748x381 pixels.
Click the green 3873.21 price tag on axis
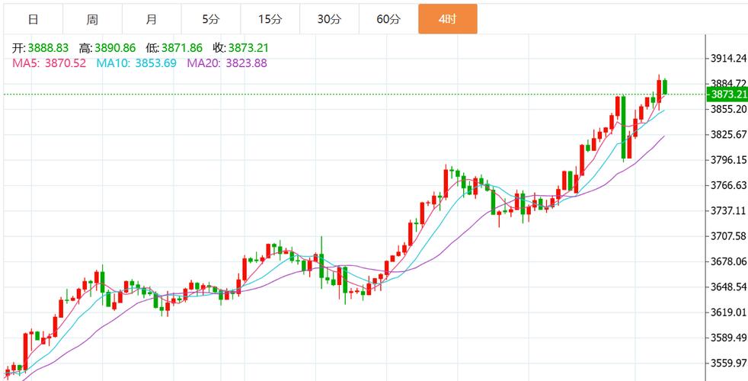click(x=726, y=94)
